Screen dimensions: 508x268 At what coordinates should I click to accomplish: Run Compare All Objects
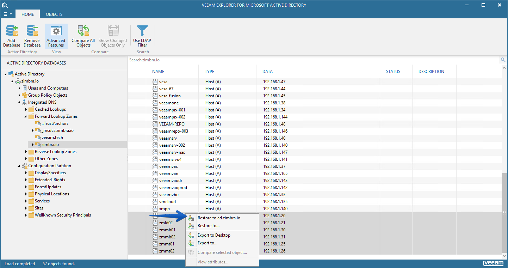pos(83,36)
